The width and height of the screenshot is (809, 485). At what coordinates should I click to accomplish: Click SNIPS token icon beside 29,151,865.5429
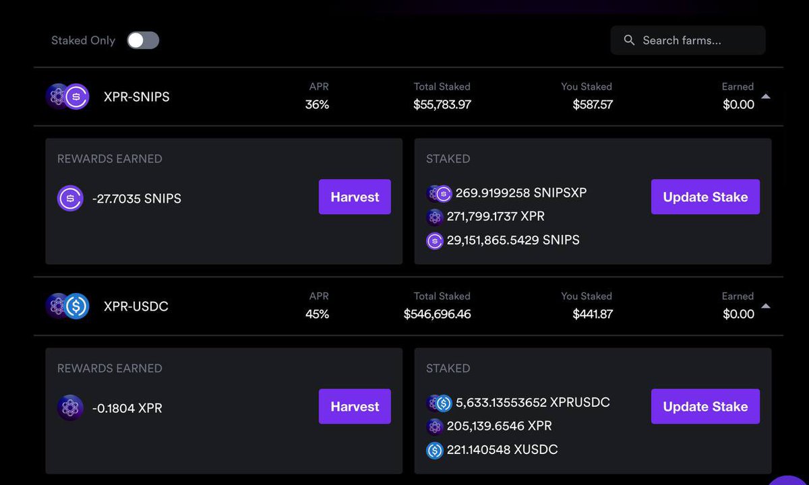(x=435, y=240)
